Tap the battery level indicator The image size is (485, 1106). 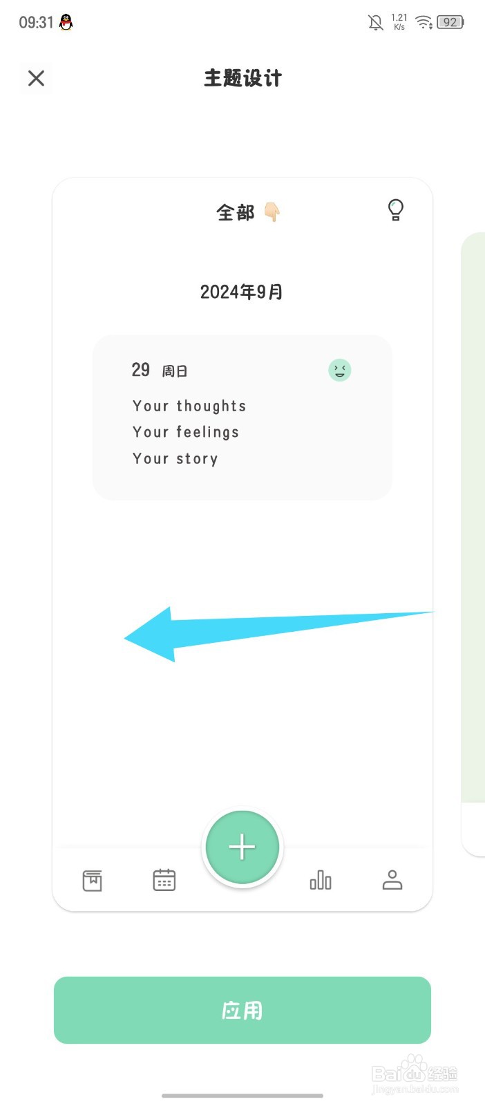[x=450, y=23]
